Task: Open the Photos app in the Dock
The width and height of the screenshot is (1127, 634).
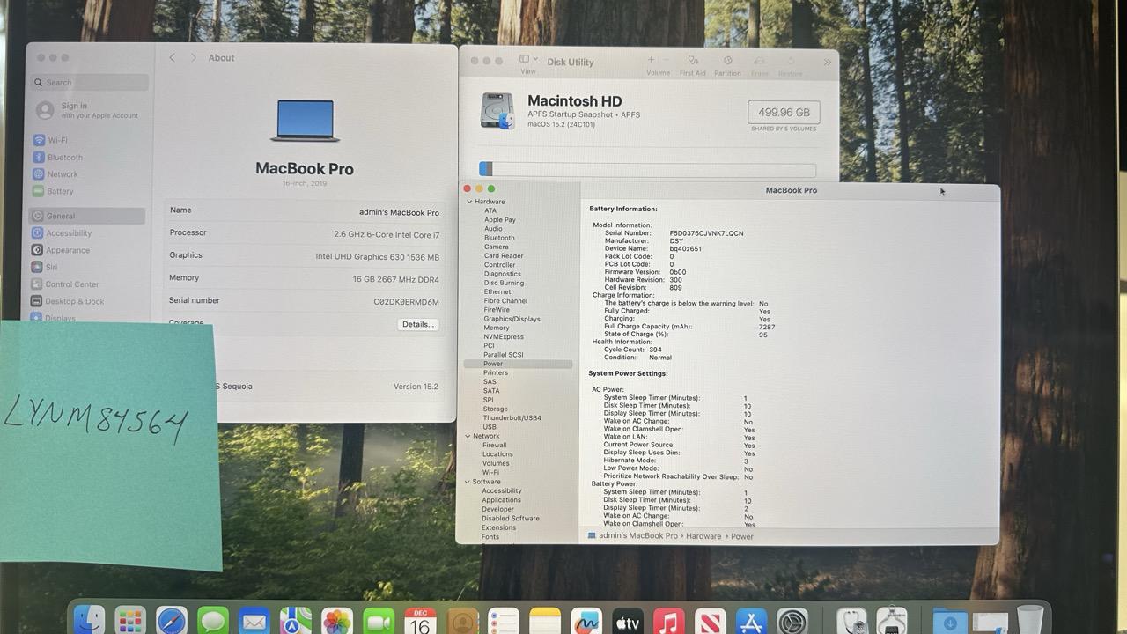Action: (337, 622)
